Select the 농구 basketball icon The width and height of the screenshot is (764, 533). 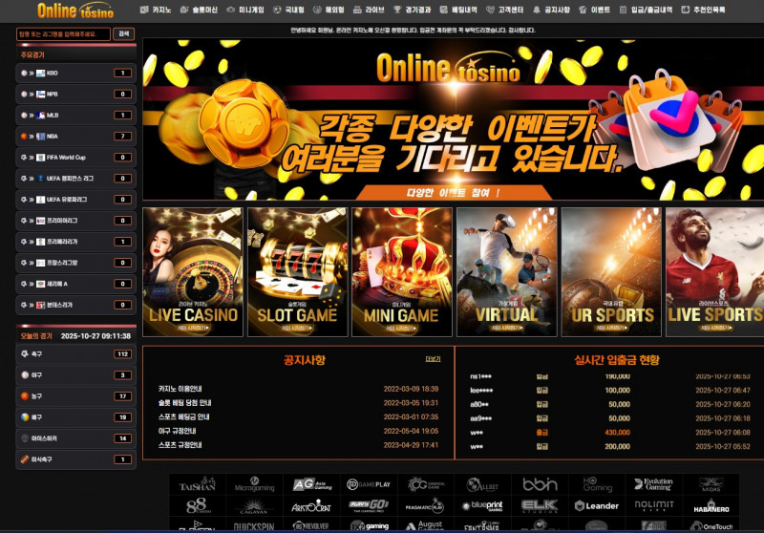click(x=24, y=396)
